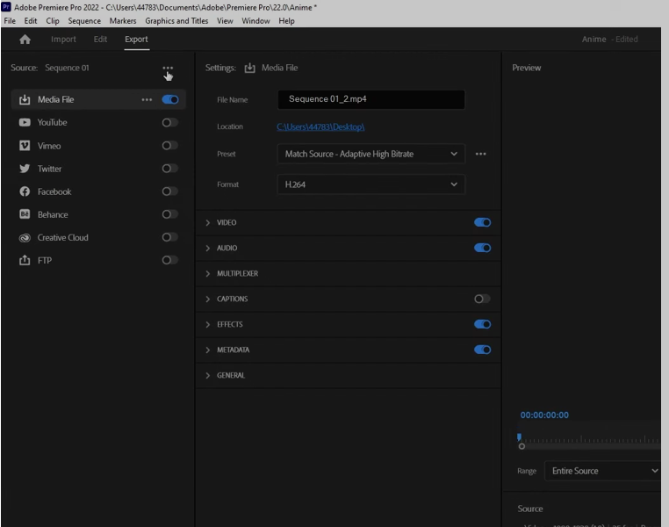Open Preset more options menu
The image size is (669, 527).
[x=481, y=154]
